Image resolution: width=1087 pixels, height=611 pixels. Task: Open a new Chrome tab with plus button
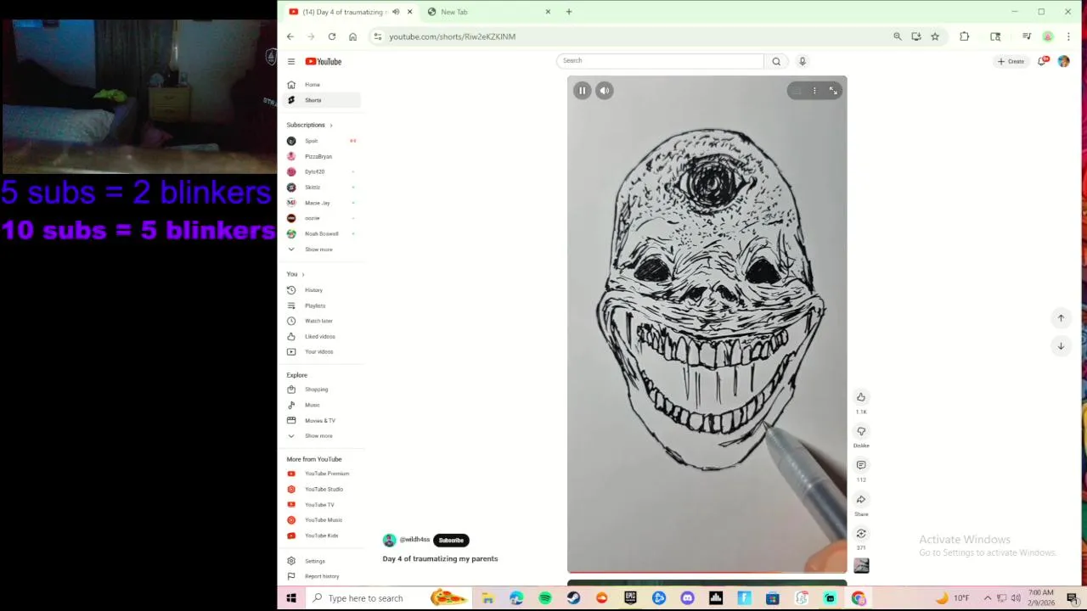pos(569,12)
